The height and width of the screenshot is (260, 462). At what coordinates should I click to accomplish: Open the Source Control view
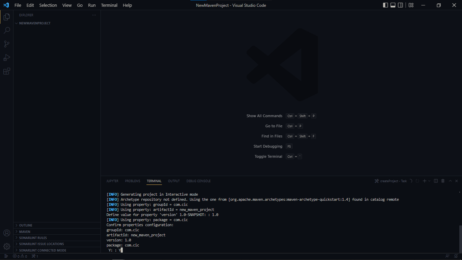click(x=6, y=44)
